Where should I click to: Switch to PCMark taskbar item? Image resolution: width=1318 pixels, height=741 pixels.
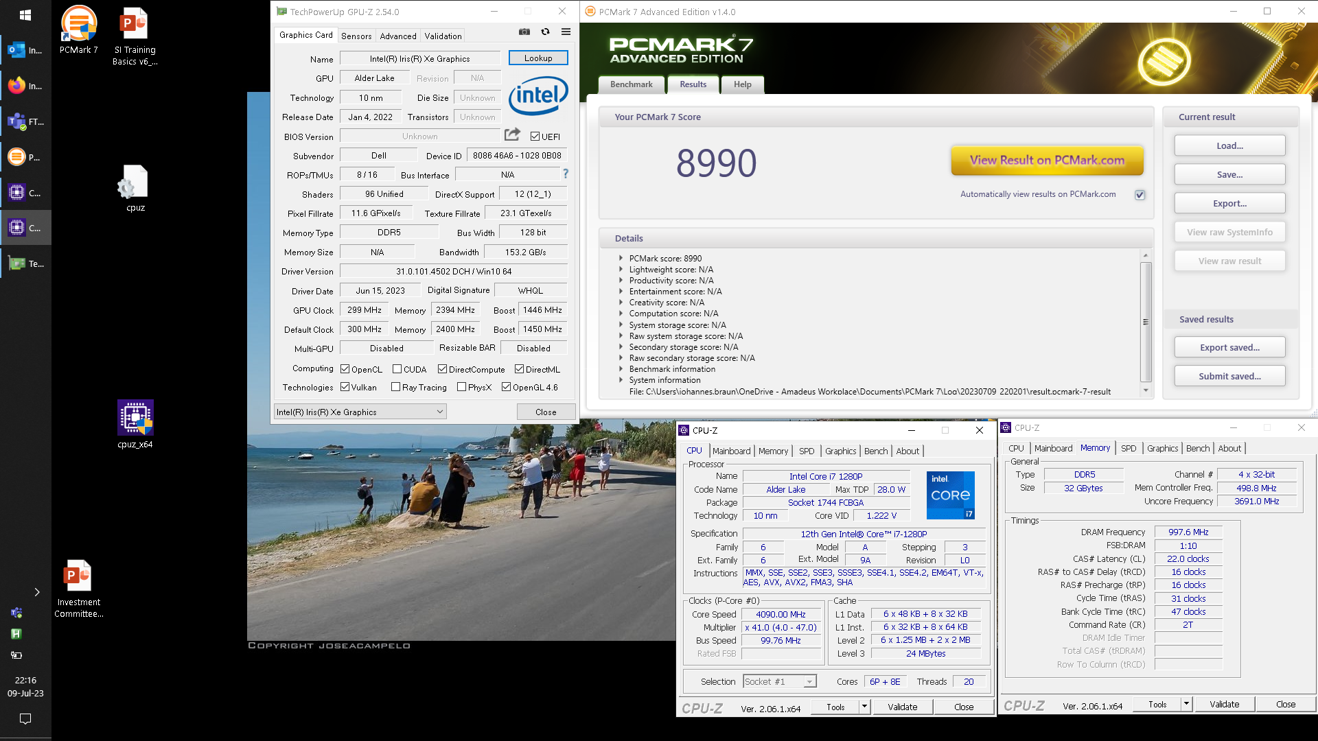click(25, 157)
